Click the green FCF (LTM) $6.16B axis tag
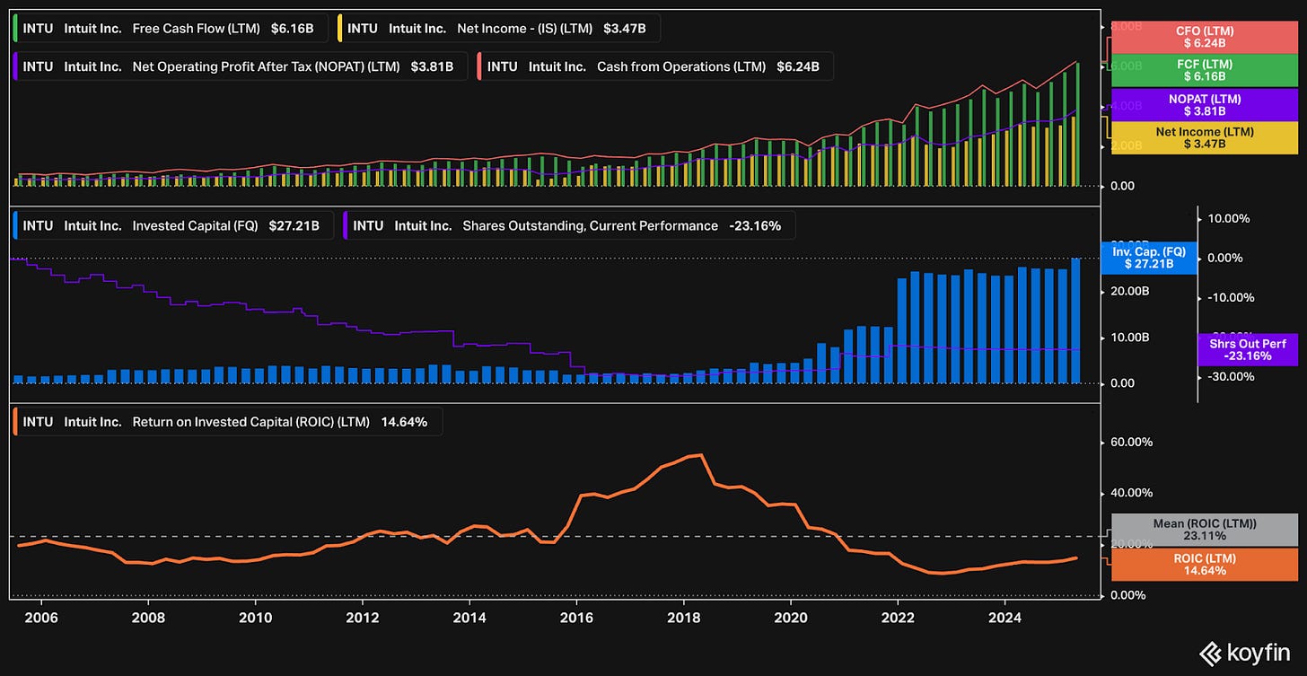Viewport: 1307px width, 676px height. click(1206, 71)
